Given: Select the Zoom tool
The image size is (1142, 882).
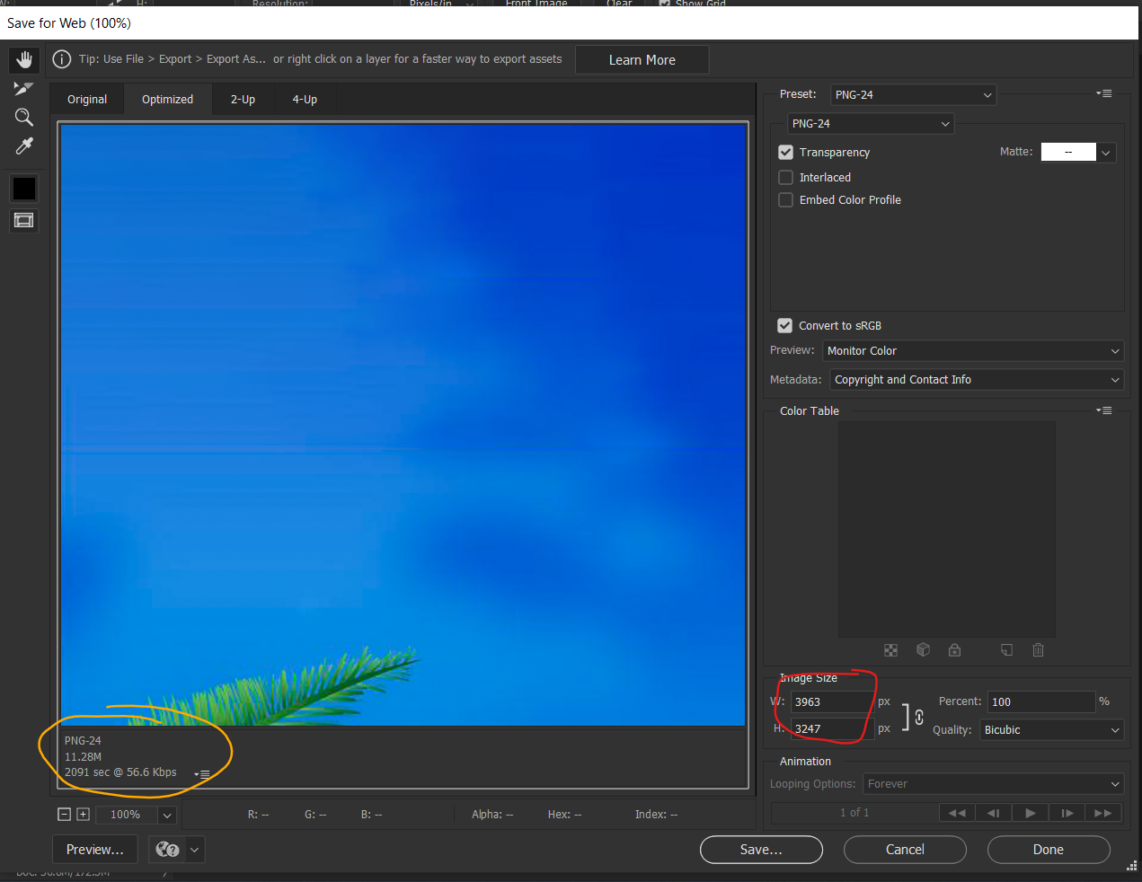Looking at the screenshot, I should [x=24, y=117].
